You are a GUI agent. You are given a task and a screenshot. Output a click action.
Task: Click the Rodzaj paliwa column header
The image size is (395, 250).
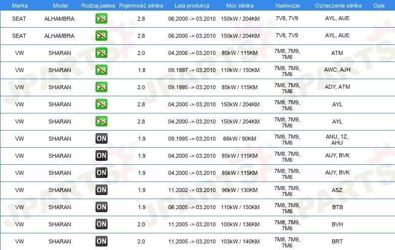pos(98,6)
